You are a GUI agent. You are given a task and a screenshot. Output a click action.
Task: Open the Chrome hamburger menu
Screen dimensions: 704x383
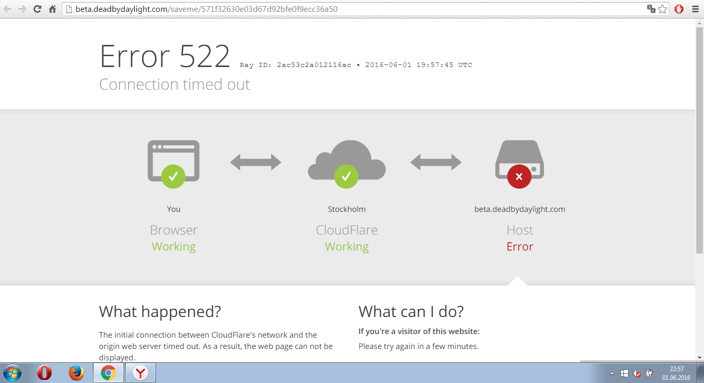695,9
